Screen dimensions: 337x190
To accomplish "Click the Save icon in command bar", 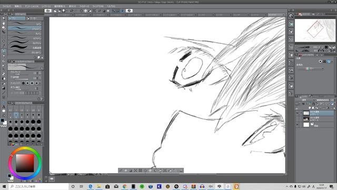I will pyautogui.click(x=63, y=11).
